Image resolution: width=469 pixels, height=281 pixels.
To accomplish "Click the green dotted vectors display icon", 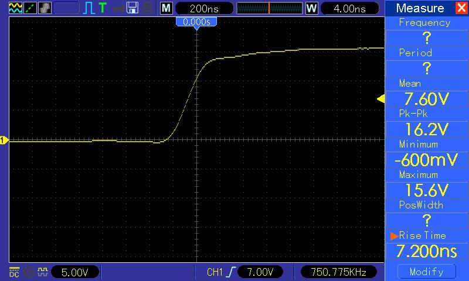I will coord(30,8).
